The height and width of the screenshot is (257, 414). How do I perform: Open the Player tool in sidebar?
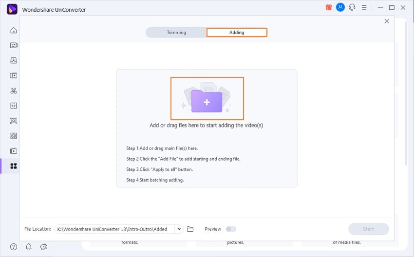tap(14, 151)
